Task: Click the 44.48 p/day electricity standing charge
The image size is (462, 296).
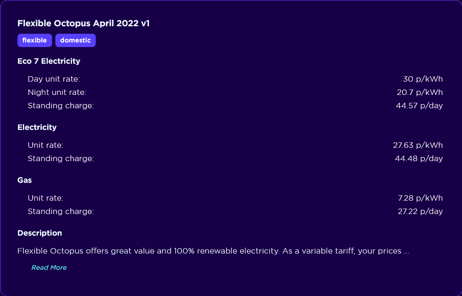Action: (419, 158)
